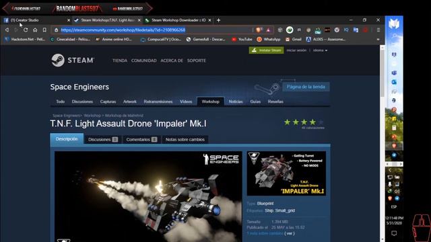Click the red circle extension icon
431x242 pixels.
tap(365, 30)
